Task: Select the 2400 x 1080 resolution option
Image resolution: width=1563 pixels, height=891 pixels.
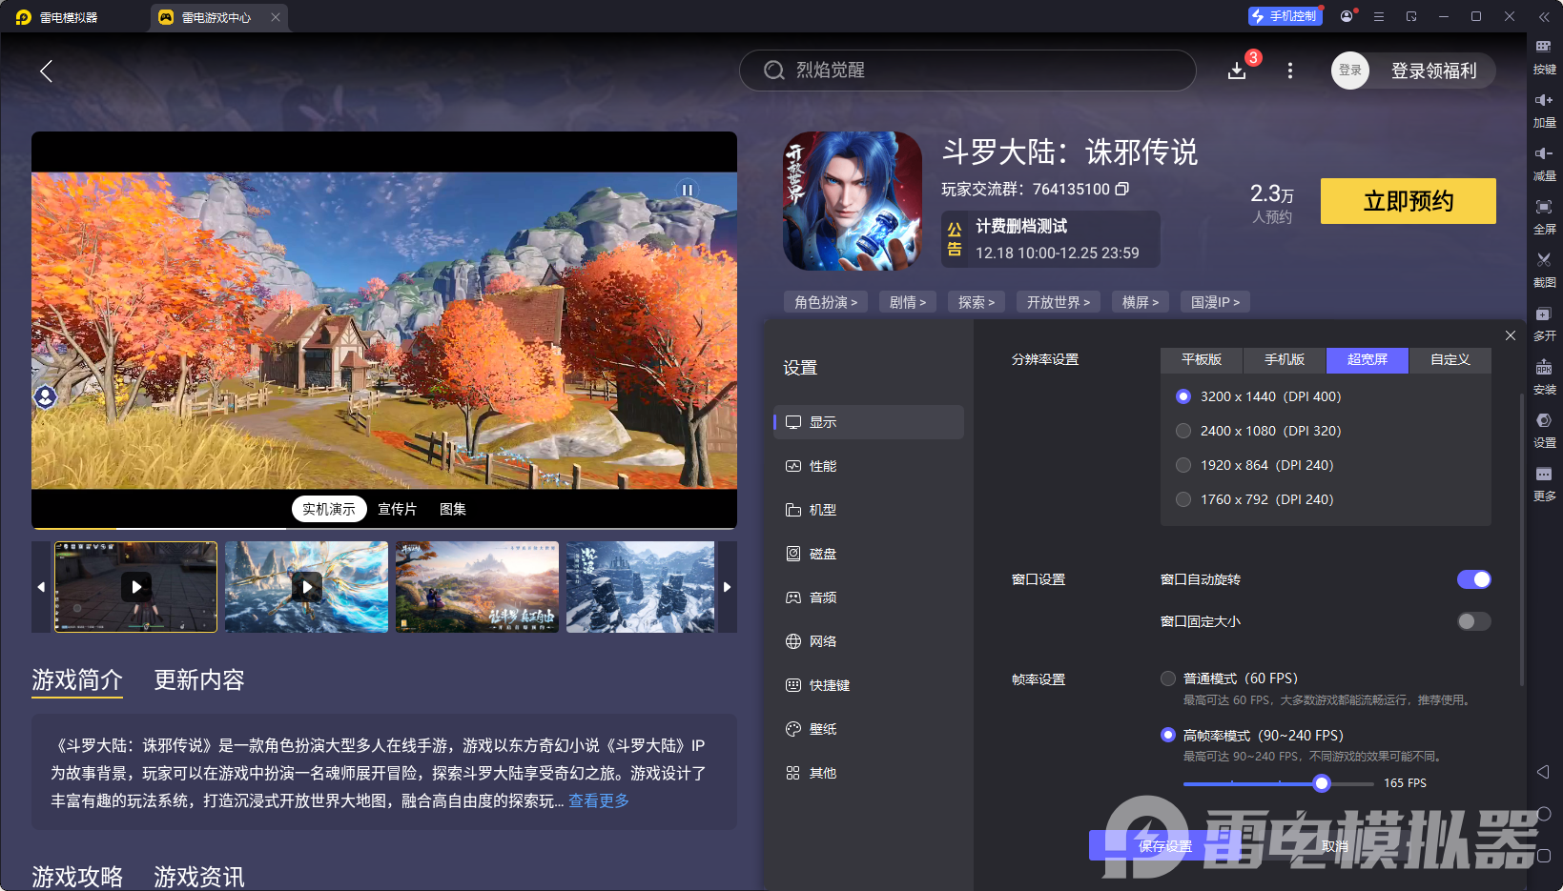Action: 1183,431
